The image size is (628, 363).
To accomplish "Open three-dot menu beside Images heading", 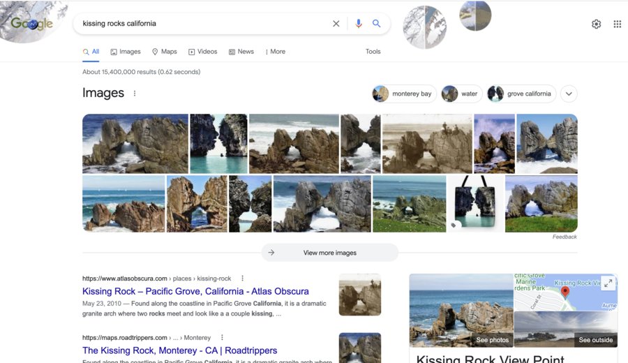I will point(135,94).
